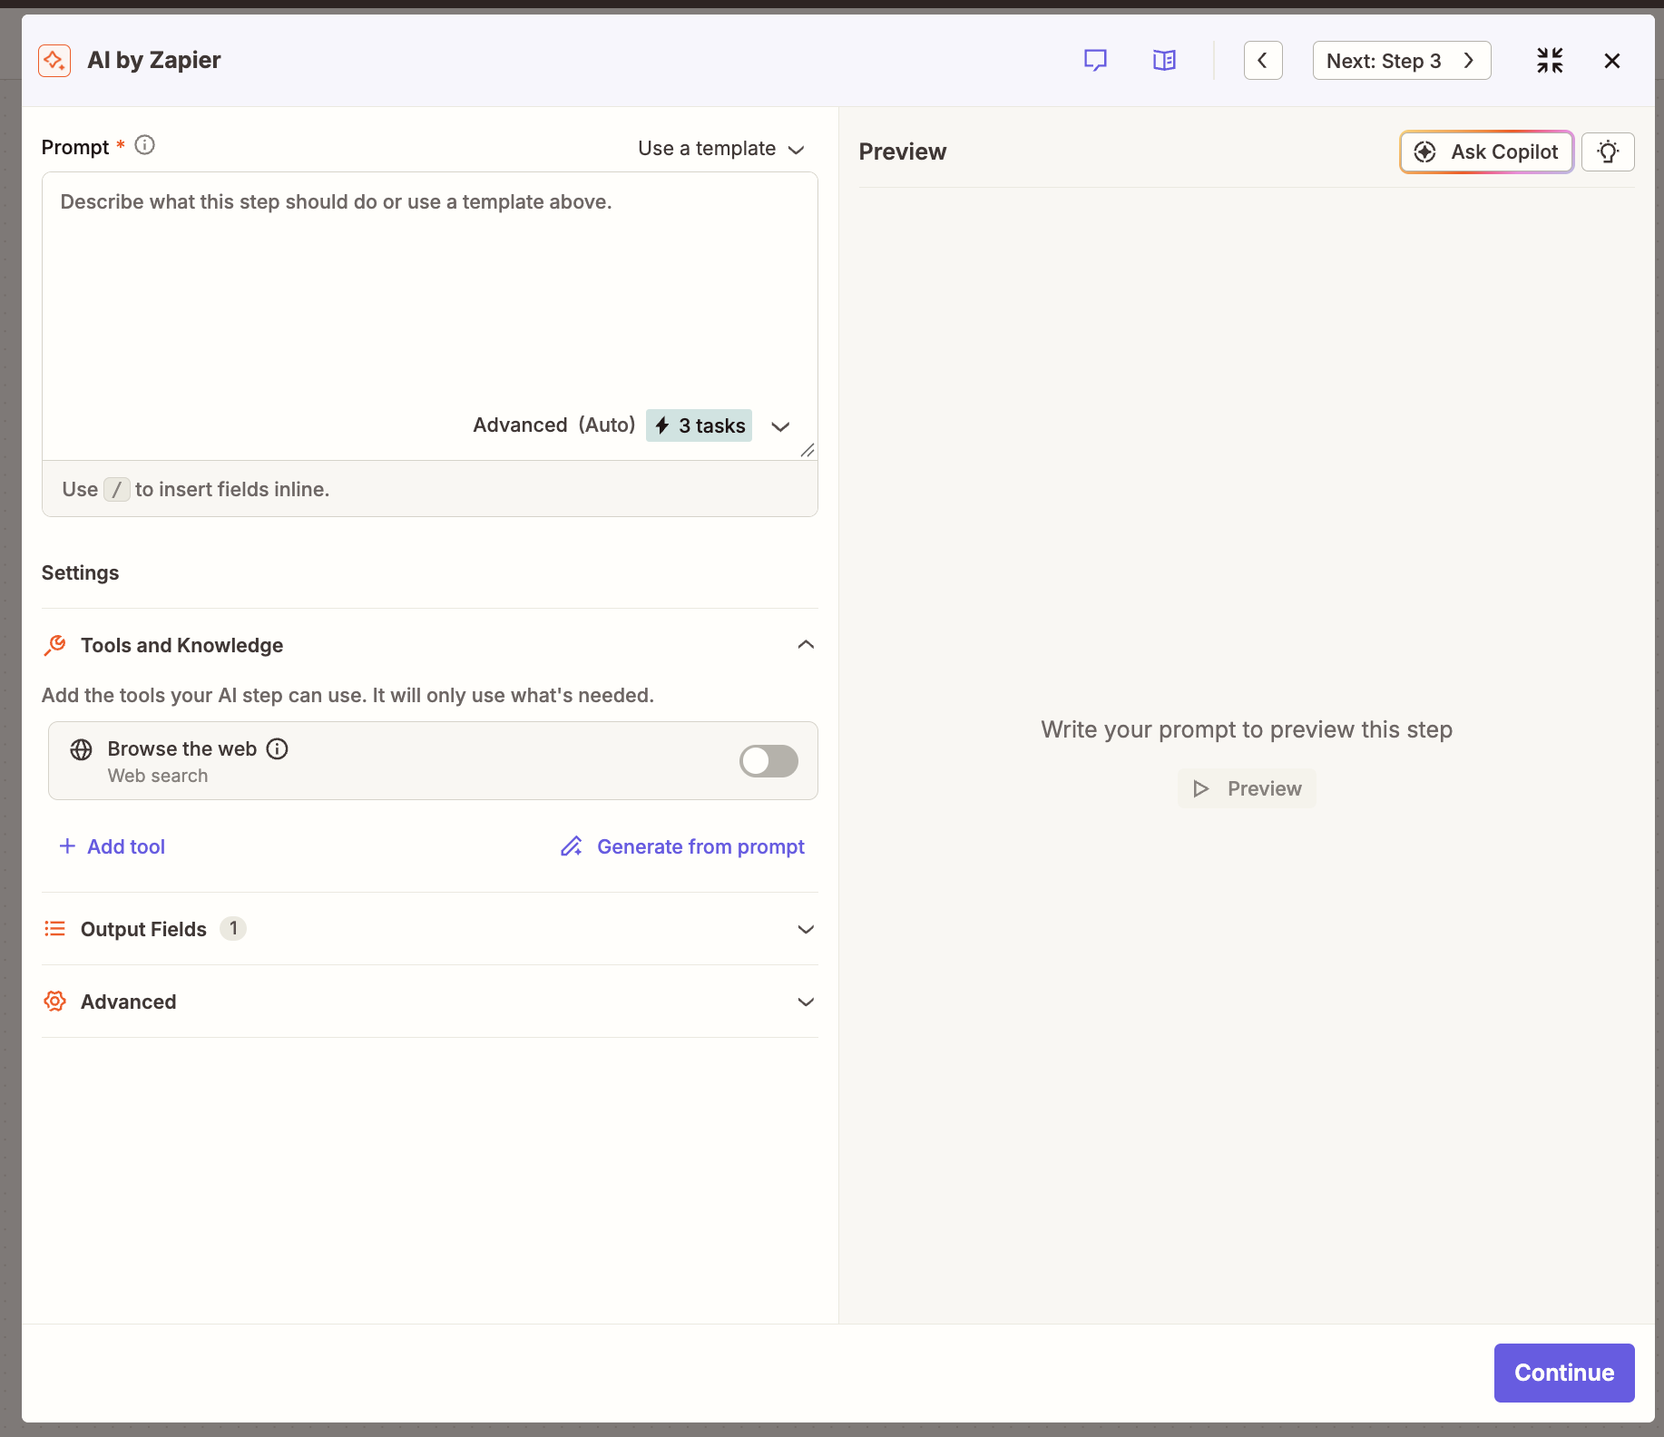Image resolution: width=1664 pixels, height=1437 pixels.
Task: Click the slash key hint for inline fields
Action: pos(117,490)
